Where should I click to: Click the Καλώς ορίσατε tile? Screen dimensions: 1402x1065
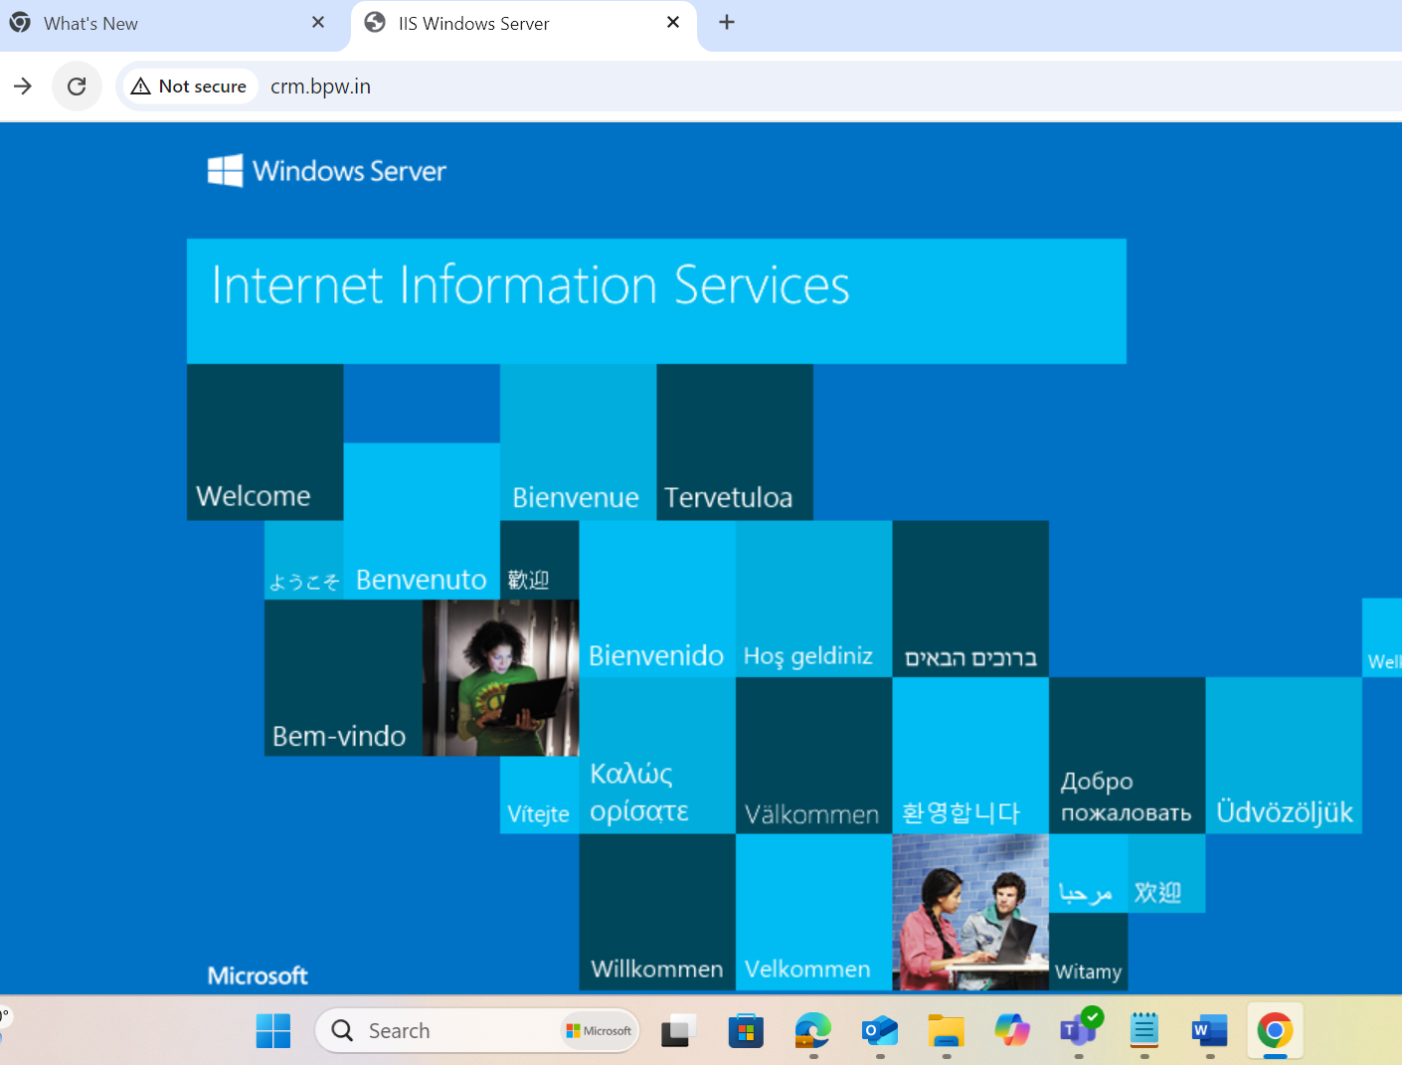[657, 756]
